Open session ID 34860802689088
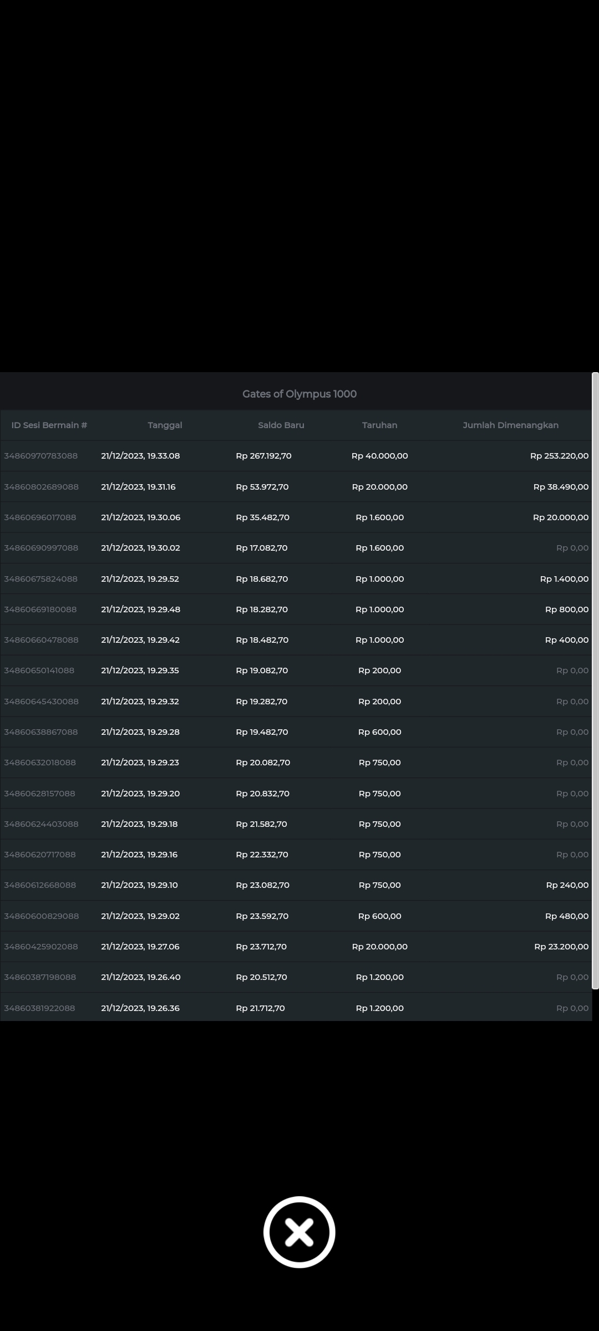Image resolution: width=599 pixels, height=1331 pixels. coord(41,487)
